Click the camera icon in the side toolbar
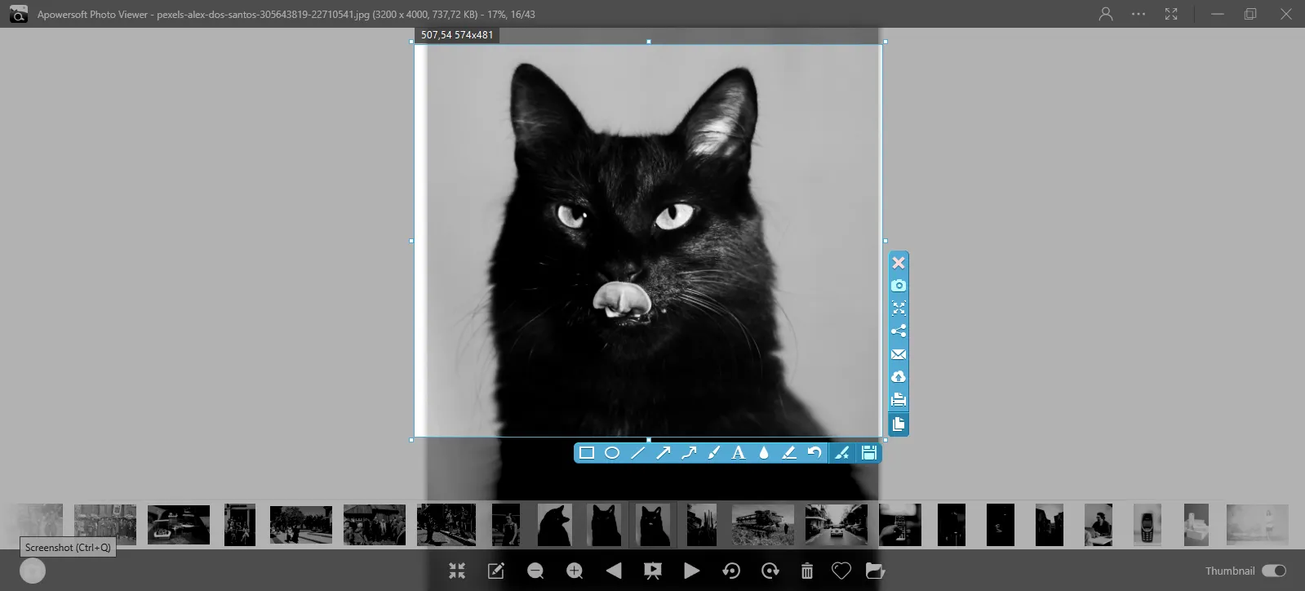 pyautogui.click(x=899, y=286)
